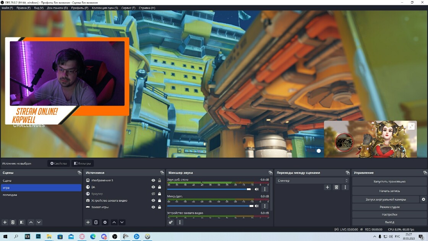Move the selected scene up

[31, 222]
